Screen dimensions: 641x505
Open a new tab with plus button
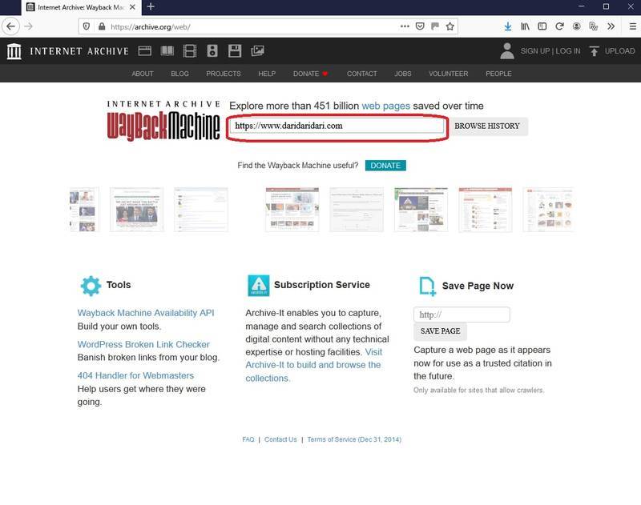point(151,6)
